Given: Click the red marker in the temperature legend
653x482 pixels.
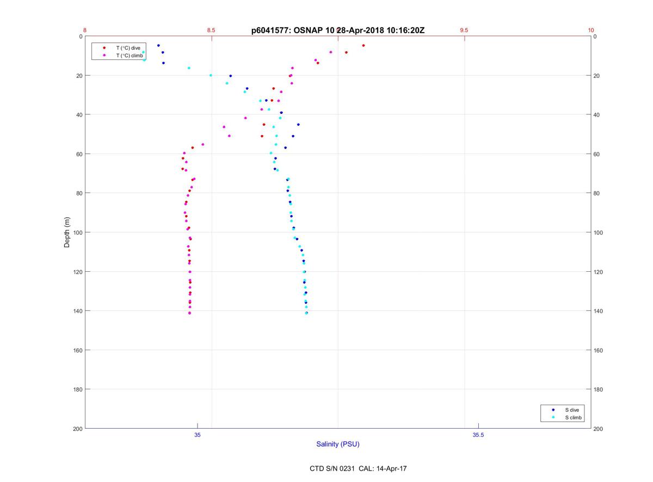Looking at the screenshot, I should (104, 48).
